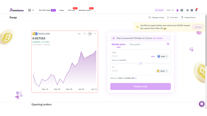Image resolution: width=207 pixels, height=116 pixels.
Task: Refresh the DOGE to LINK price rate
Action: [x=136, y=78]
